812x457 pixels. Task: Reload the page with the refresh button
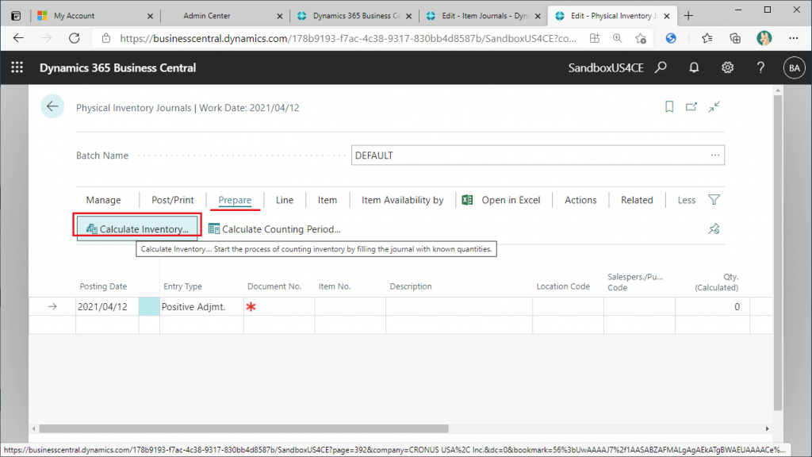[75, 38]
